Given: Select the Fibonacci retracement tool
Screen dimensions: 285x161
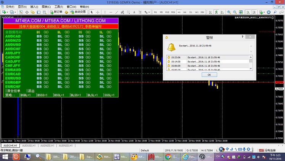Looking at the screenshot, I should click(128, 12).
